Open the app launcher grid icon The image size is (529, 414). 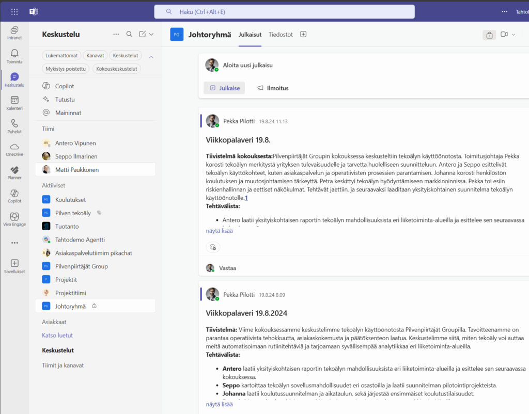[14, 12]
